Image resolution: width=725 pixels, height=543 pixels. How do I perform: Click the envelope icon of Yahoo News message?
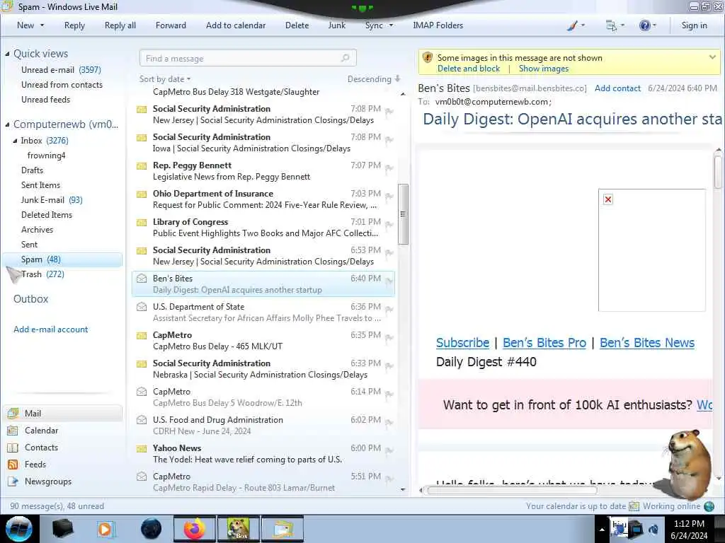pos(142,448)
